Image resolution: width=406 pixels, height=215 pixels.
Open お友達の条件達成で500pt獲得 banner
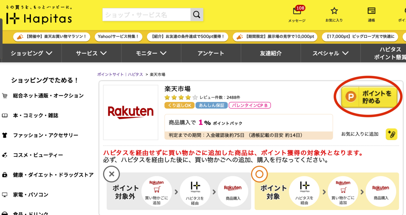(188, 36)
